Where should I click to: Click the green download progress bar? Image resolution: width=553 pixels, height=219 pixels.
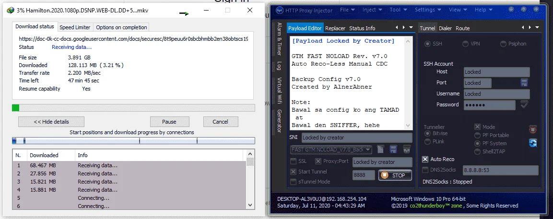pos(133,108)
